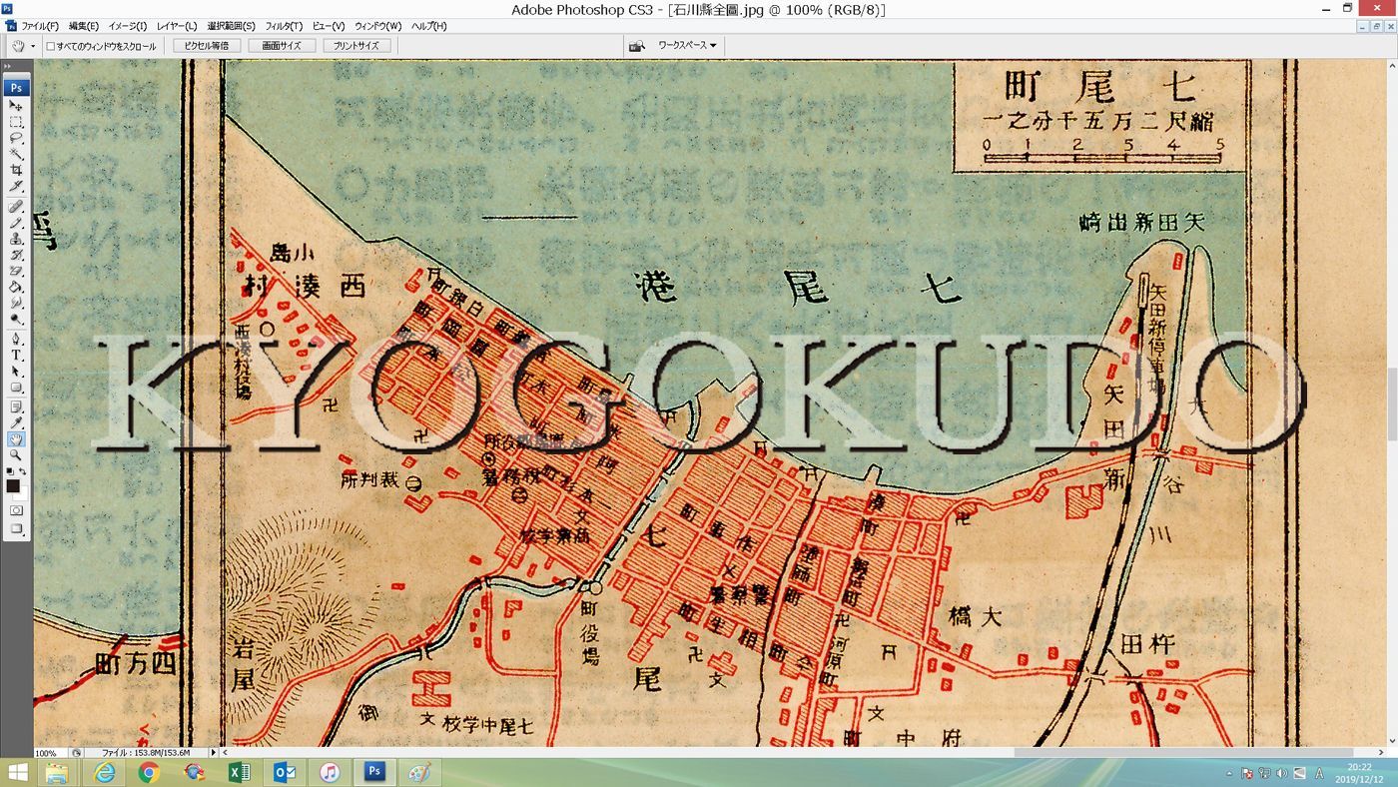Select the Type tool
Viewport: 1398px width, 787px height.
pos(16,355)
